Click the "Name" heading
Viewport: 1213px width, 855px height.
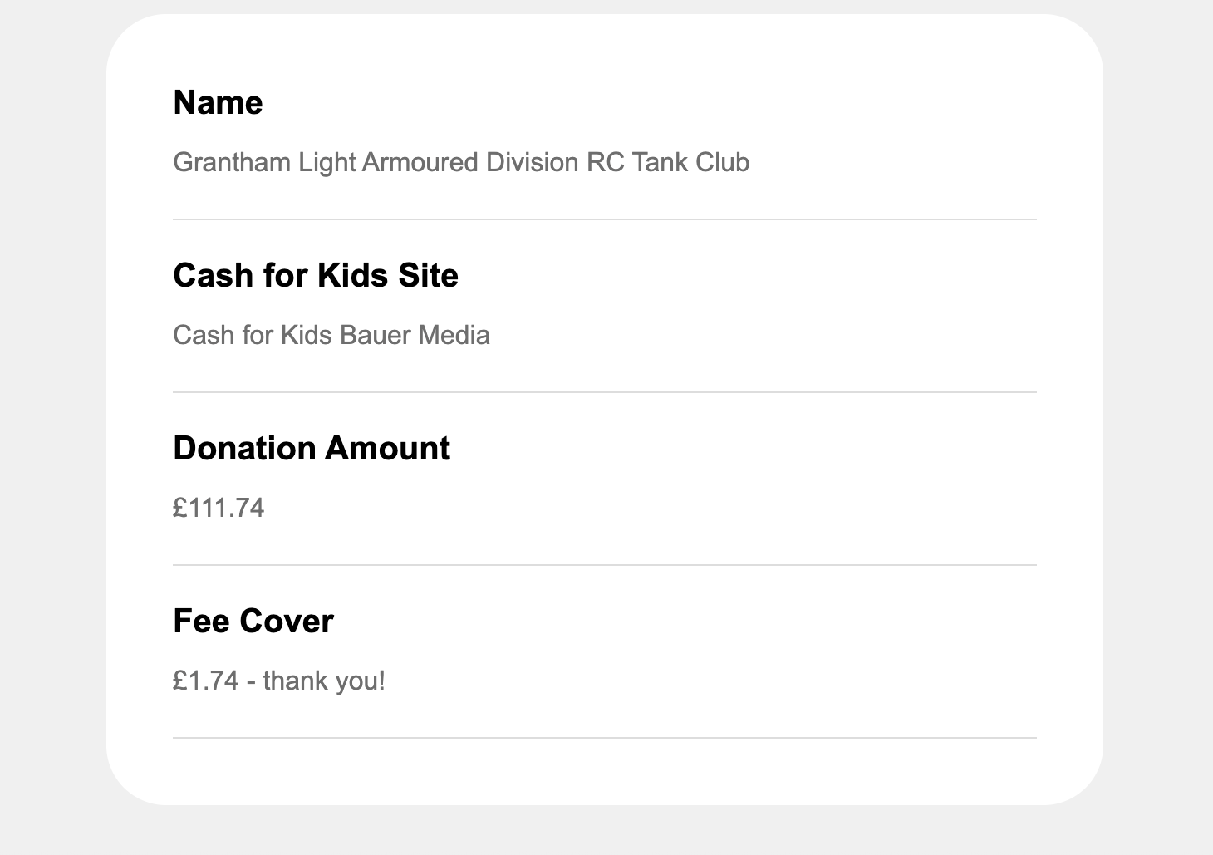218,103
